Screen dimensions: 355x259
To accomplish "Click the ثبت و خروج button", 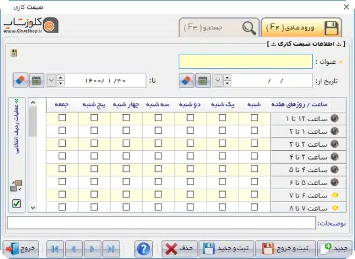I will tap(285, 249).
